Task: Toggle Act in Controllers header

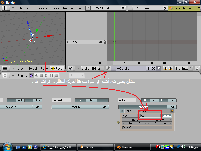Action: 91,100
